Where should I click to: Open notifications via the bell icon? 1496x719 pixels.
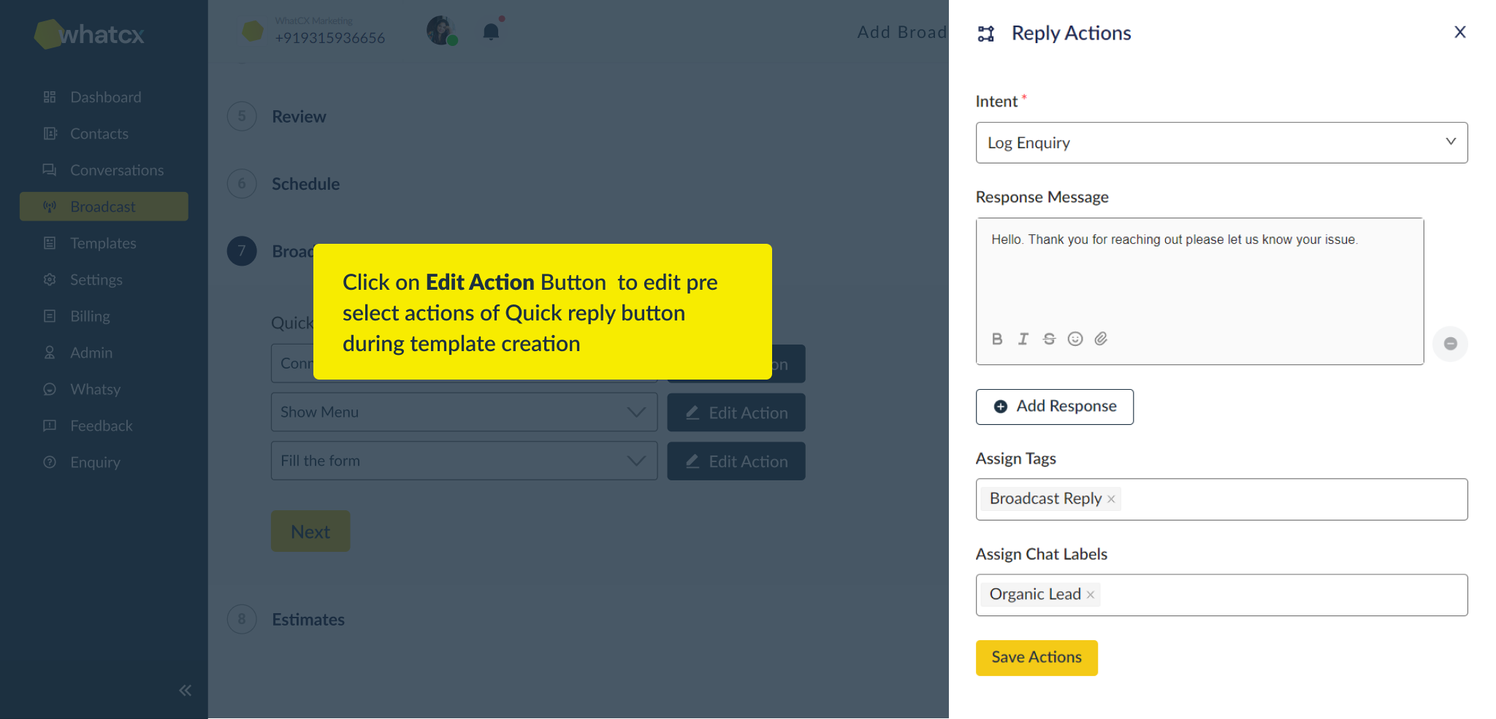click(491, 30)
